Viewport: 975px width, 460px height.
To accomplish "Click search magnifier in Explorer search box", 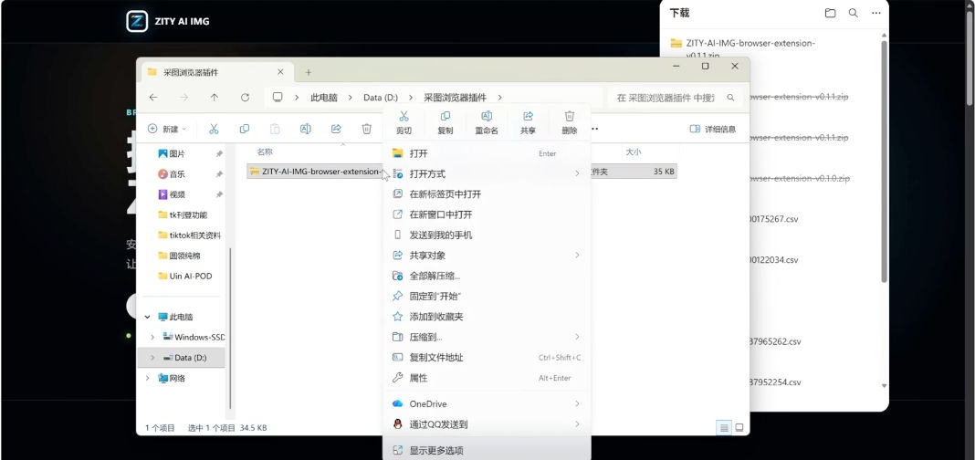I will pyautogui.click(x=730, y=98).
